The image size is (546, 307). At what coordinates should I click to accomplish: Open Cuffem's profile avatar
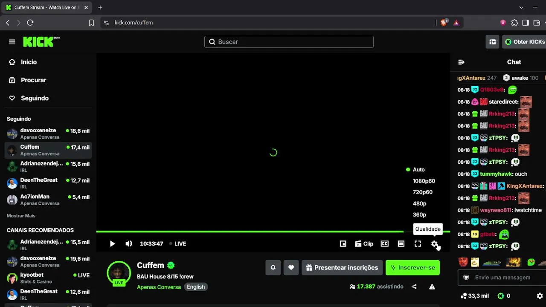(x=119, y=273)
